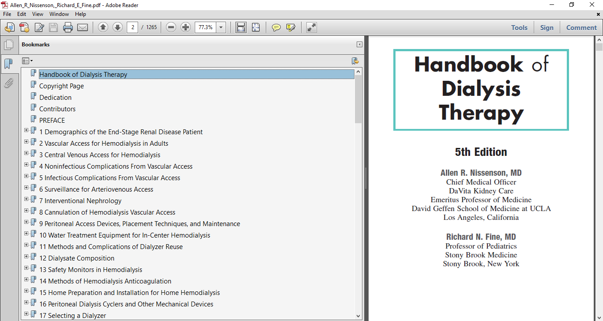This screenshot has width=603, height=321.
Task: Expand 6 Surveillance for Arteriovenous Access bookmark
Action: coord(26,188)
